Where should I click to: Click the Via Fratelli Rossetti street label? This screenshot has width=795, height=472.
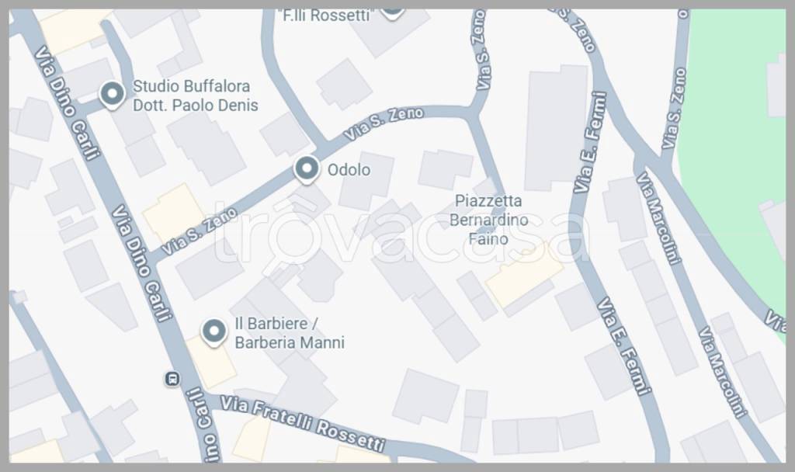coord(304,423)
